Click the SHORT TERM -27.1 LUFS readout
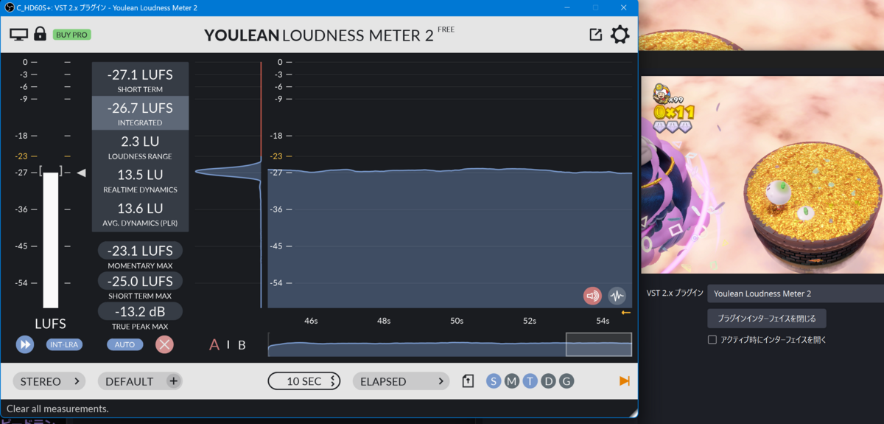 140,80
